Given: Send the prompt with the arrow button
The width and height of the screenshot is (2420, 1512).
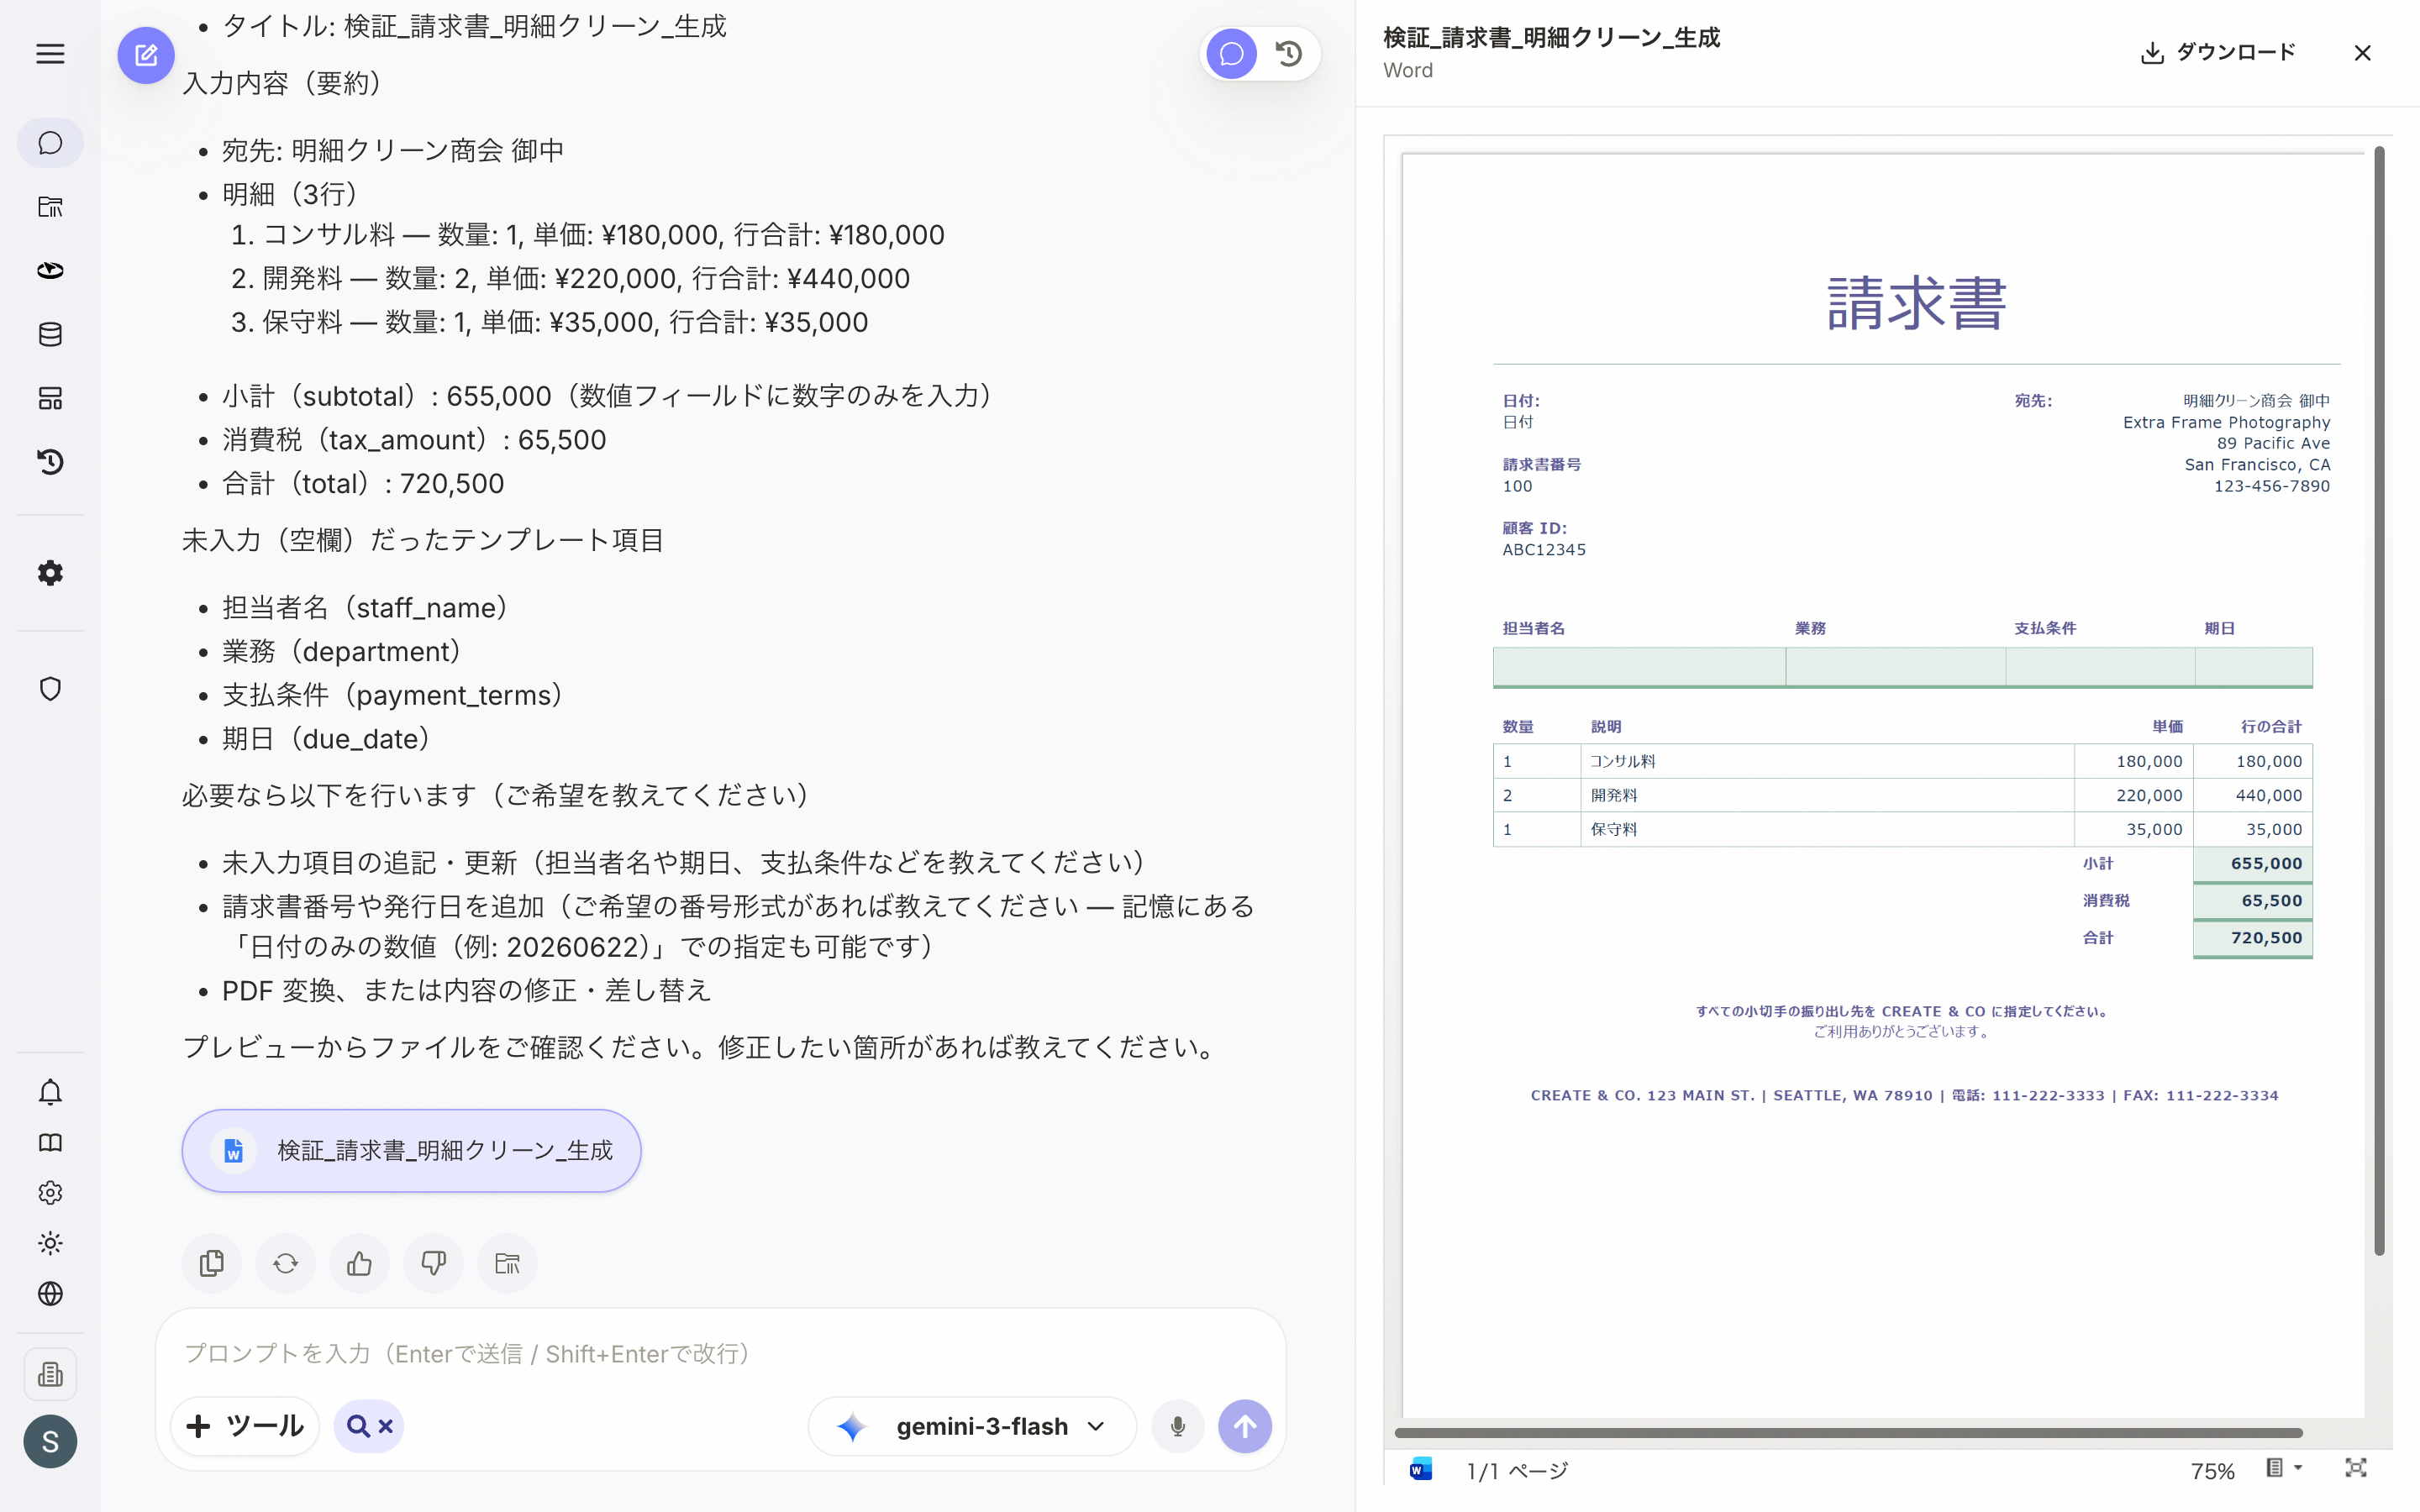Looking at the screenshot, I should pos(1245,1426).
